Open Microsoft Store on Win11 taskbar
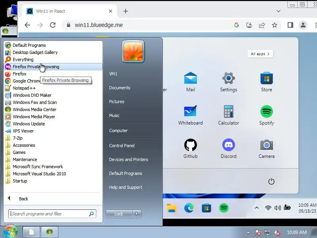317x238 pixels. point(206,208)
